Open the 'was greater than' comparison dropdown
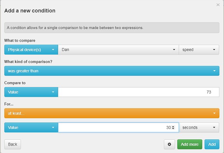The height and width of the screenshot is (153, 224). (112, 71)
